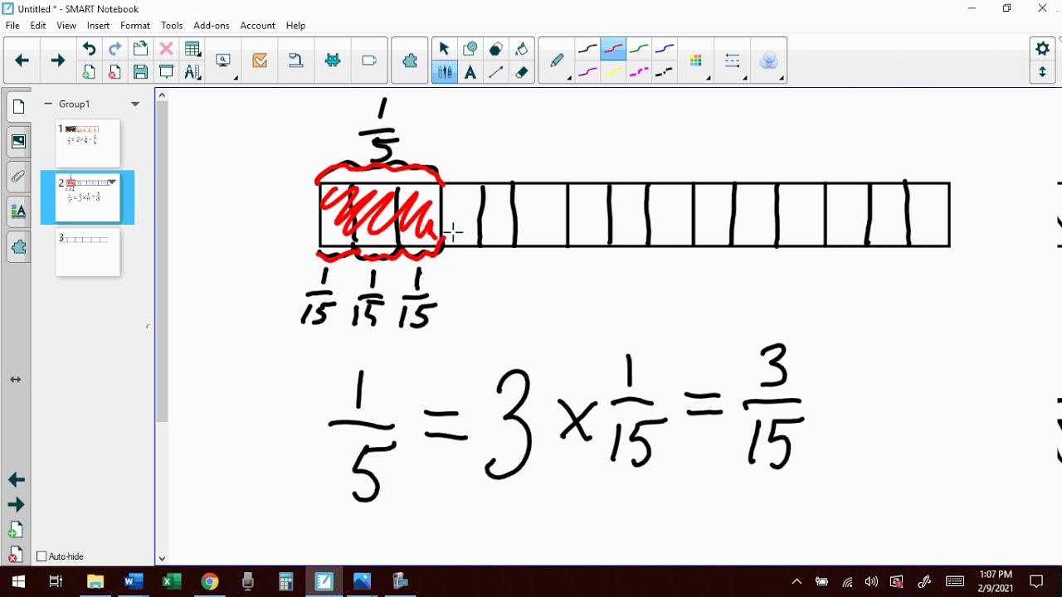1062x597 pixels.
Task: Select page 1 thumbnail
Action: pyautogui.click(x=88, y=143)
